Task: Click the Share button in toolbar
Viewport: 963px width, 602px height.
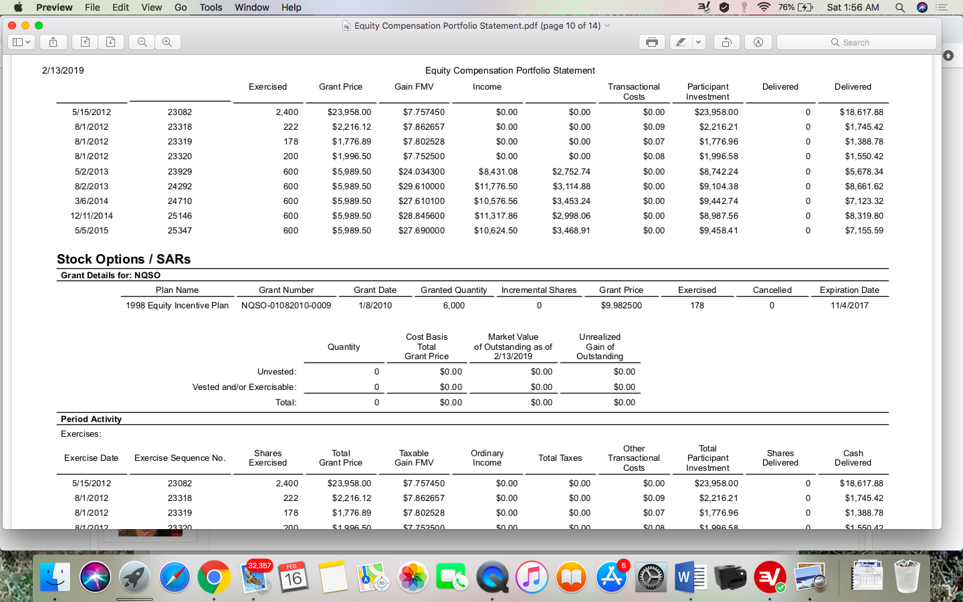Action: 53,42
